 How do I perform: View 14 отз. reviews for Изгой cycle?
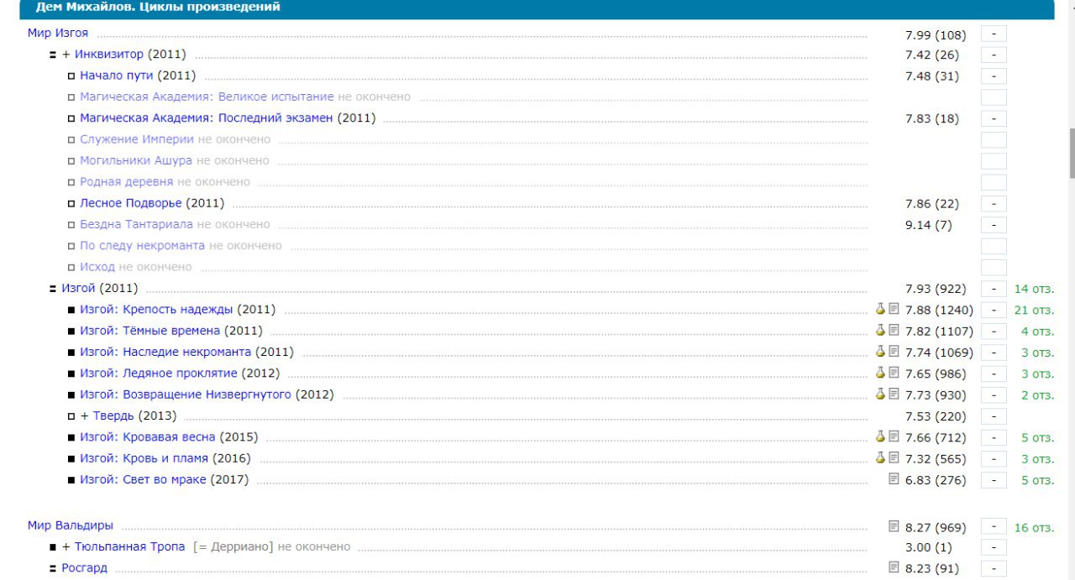[x=1034, y=289]
